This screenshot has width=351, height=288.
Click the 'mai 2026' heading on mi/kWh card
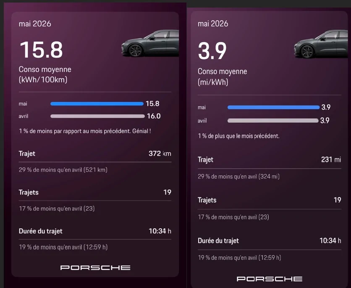pos(213,24)
